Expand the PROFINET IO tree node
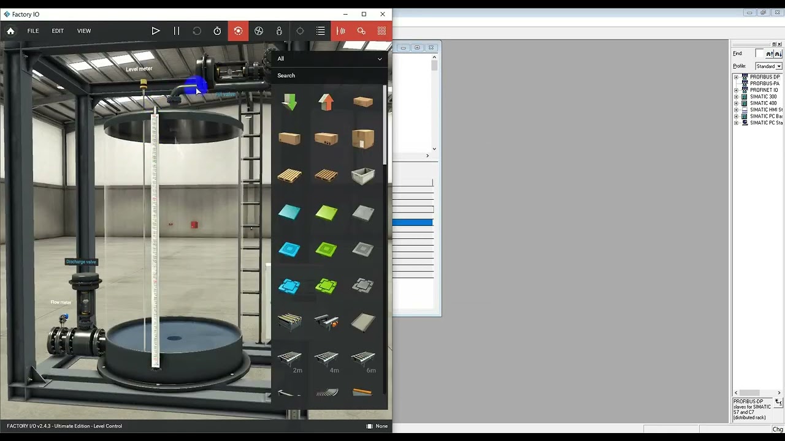The width and height of the screenshot is (785, 441). point(736,90)
